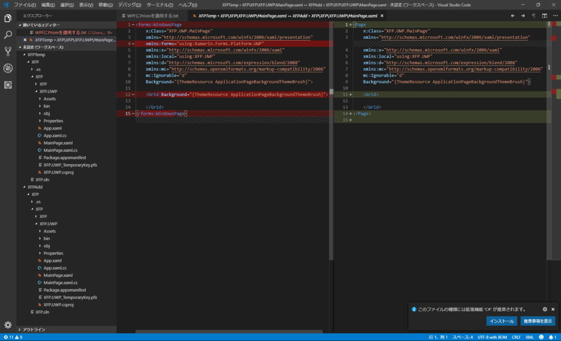
Task: Go to next change arrow in diff editor
Action: [x=523, y=16]
